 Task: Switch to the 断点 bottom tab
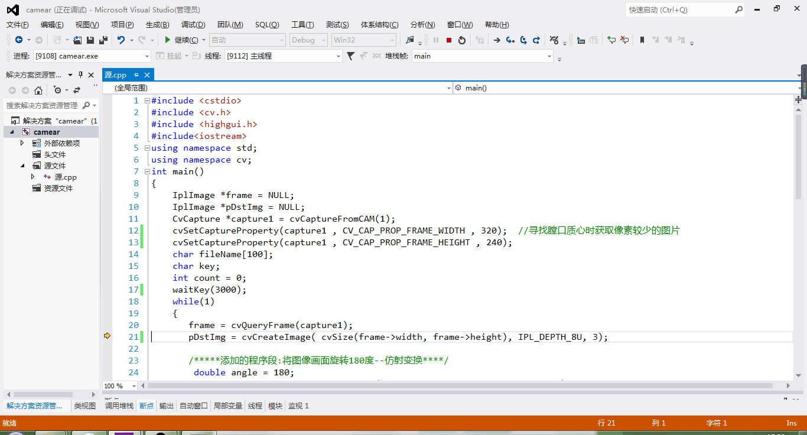click(147, 406)
